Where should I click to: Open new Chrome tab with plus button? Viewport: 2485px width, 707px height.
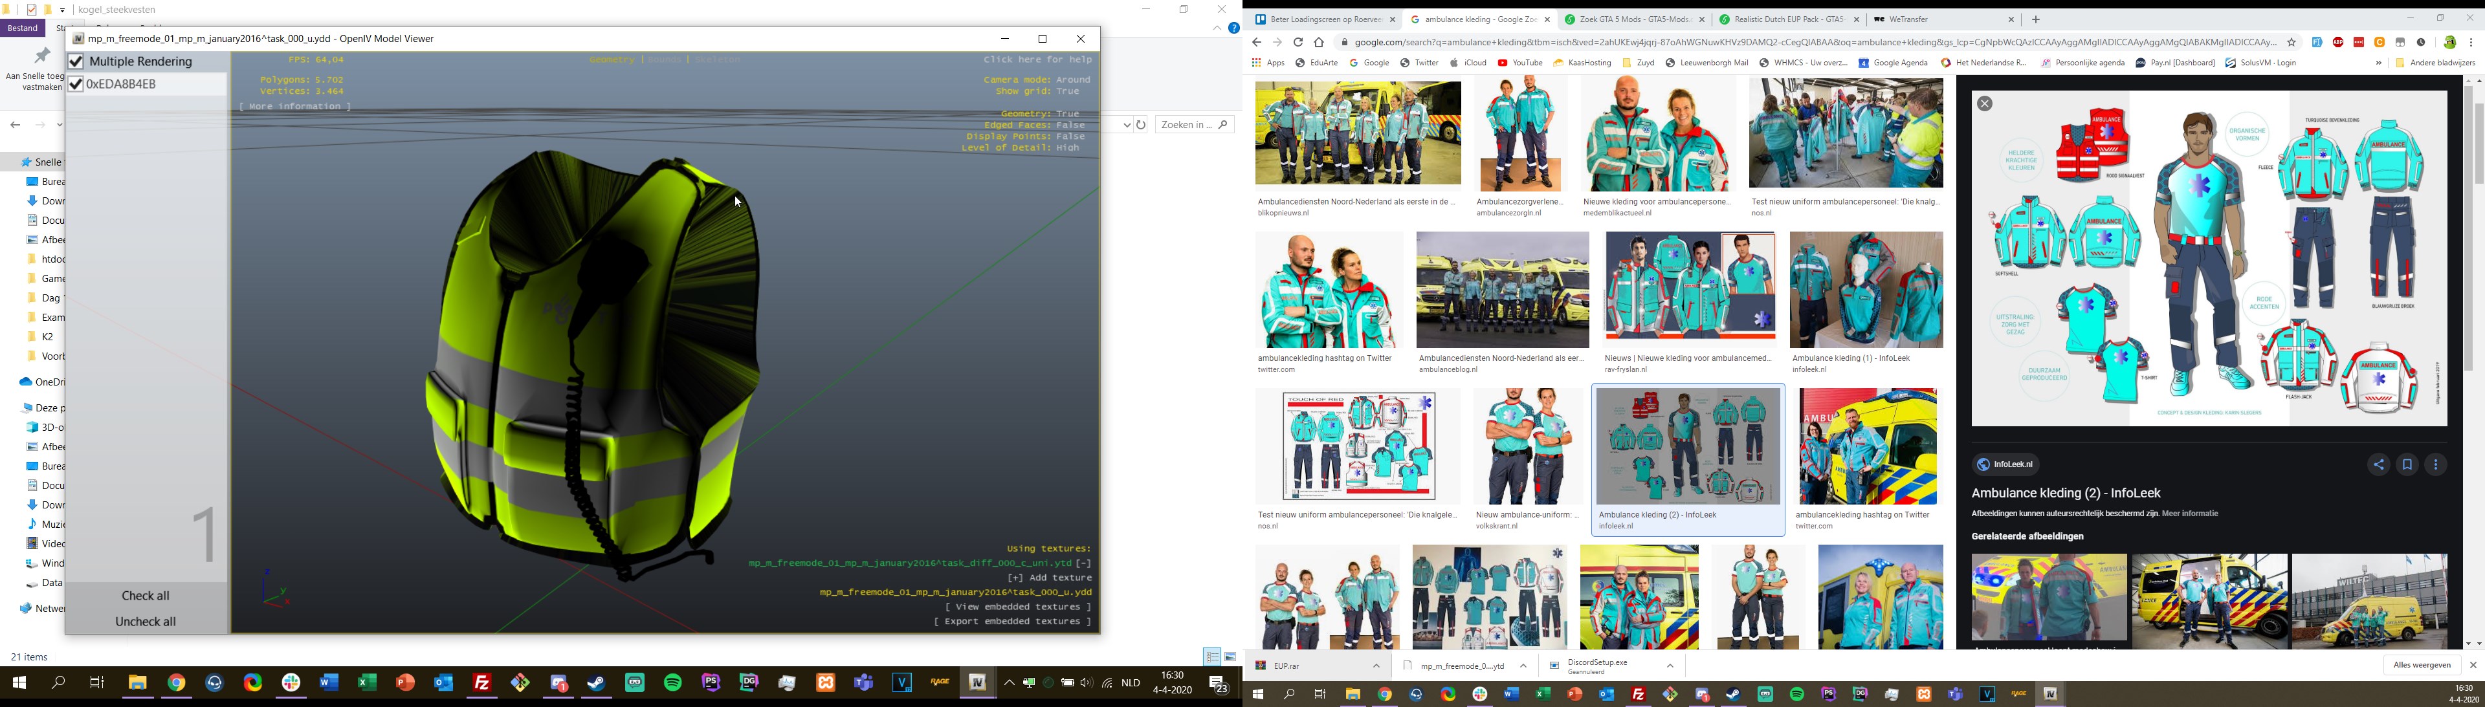pos(2035,19)
